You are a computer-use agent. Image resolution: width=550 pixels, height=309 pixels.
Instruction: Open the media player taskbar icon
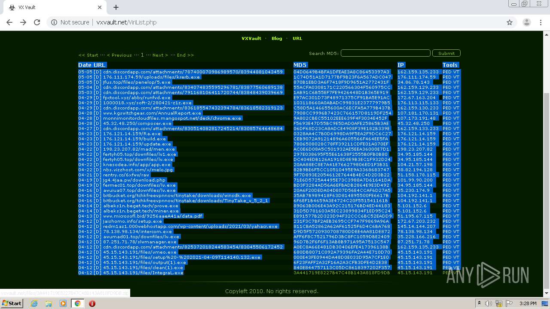tap(63, 303)
